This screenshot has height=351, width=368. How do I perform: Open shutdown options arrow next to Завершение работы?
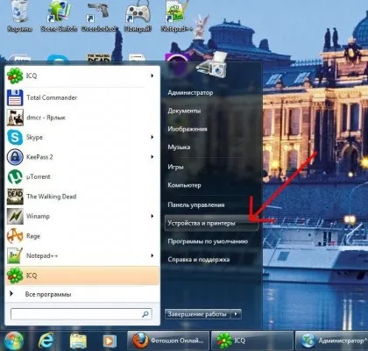236,314
